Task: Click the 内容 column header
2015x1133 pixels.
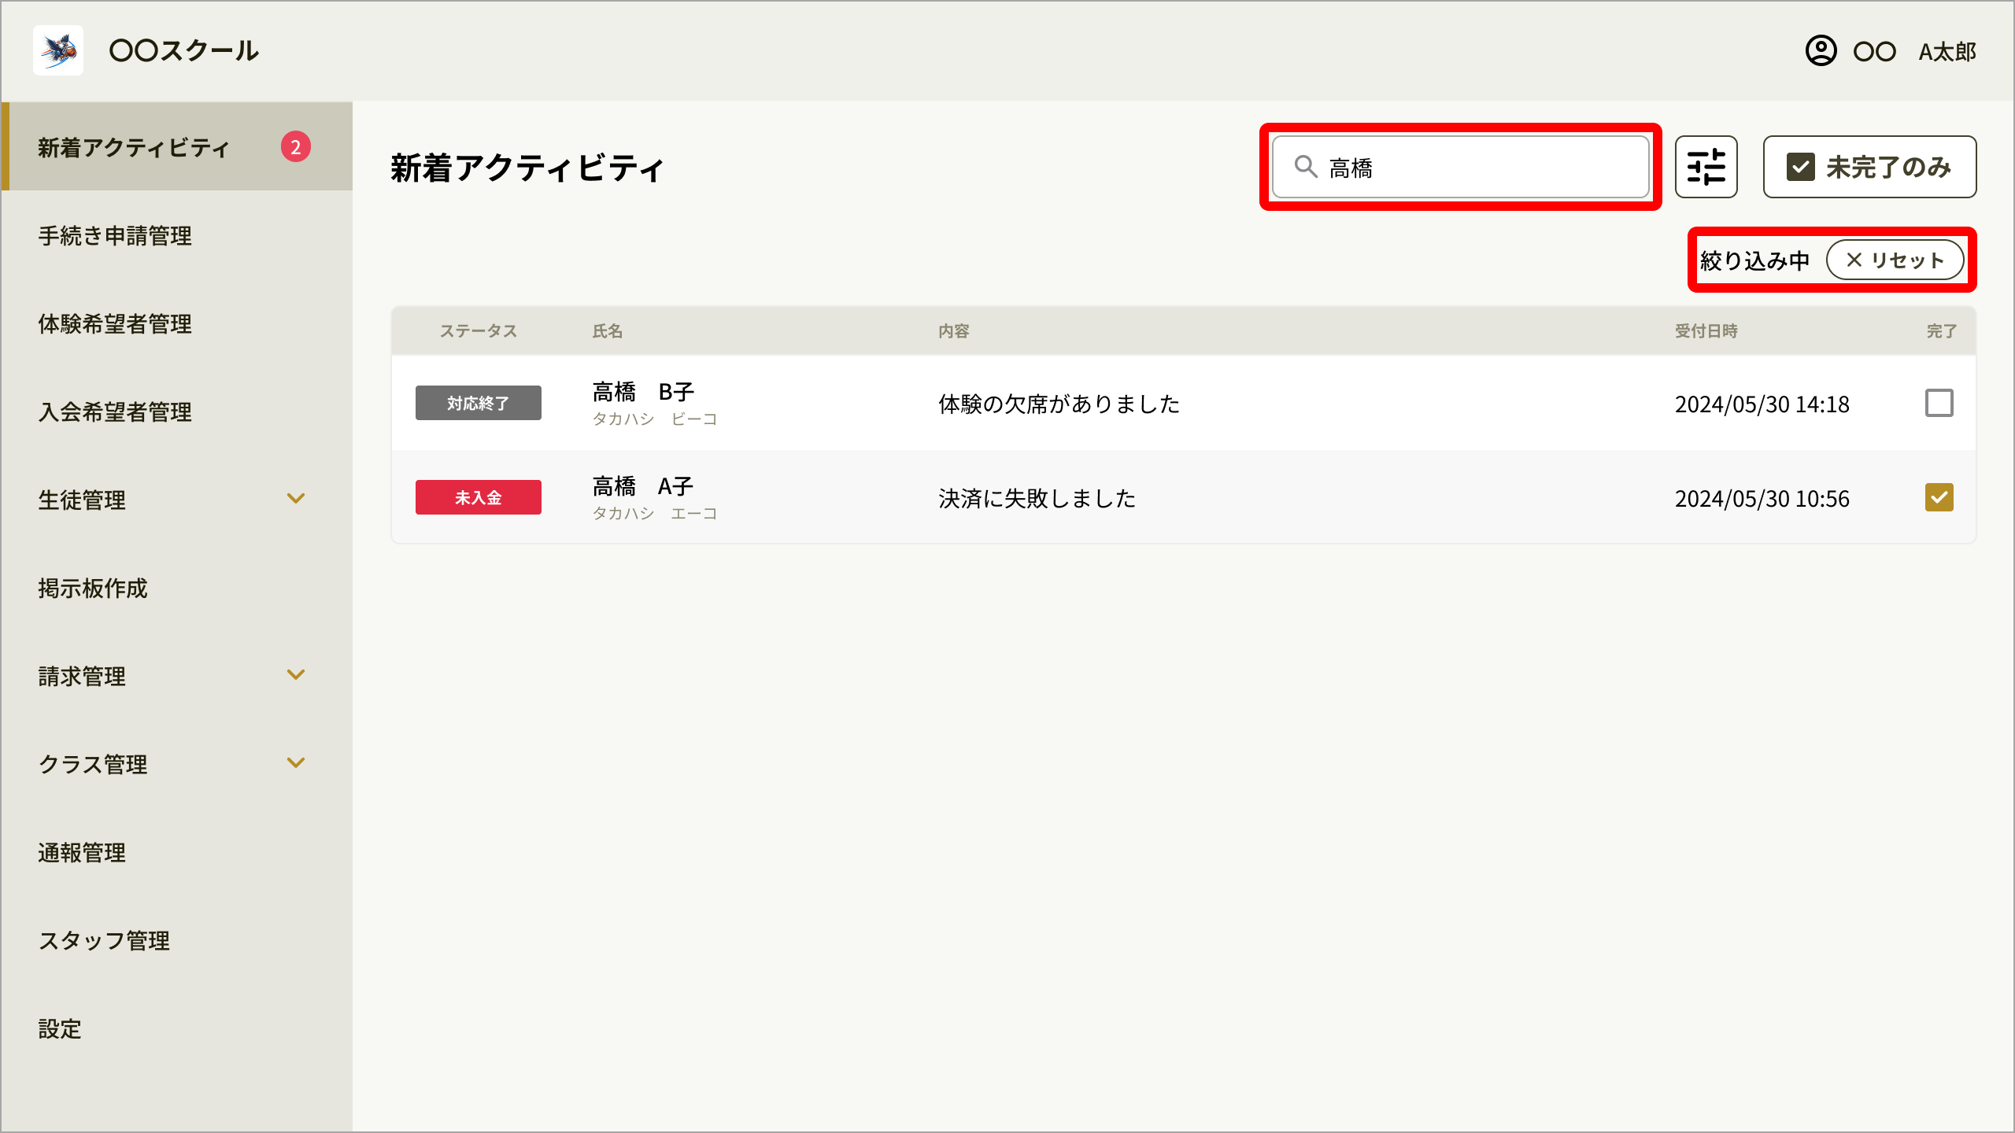Action: 953,331
